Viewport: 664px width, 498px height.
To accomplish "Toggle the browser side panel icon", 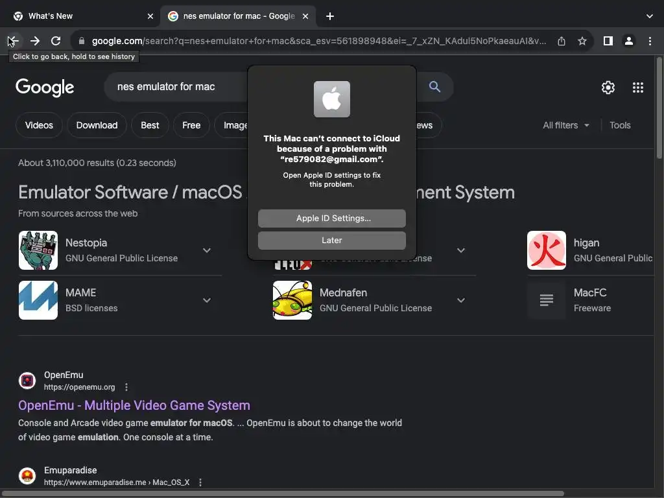I will [x=608, y=41].
